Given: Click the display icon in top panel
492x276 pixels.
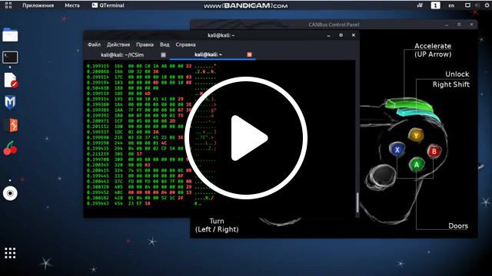Looking at the screenshot, I should point(467,5).
